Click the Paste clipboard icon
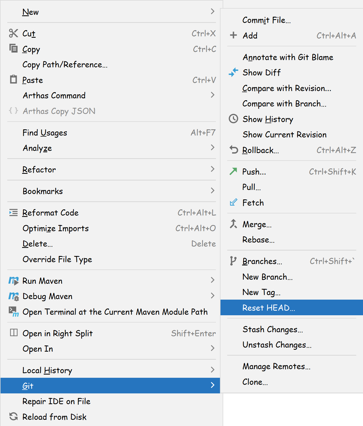 tap(13, 80)
